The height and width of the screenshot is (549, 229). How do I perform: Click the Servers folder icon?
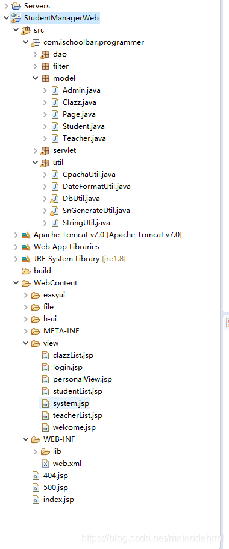click(x=16, y=6)
